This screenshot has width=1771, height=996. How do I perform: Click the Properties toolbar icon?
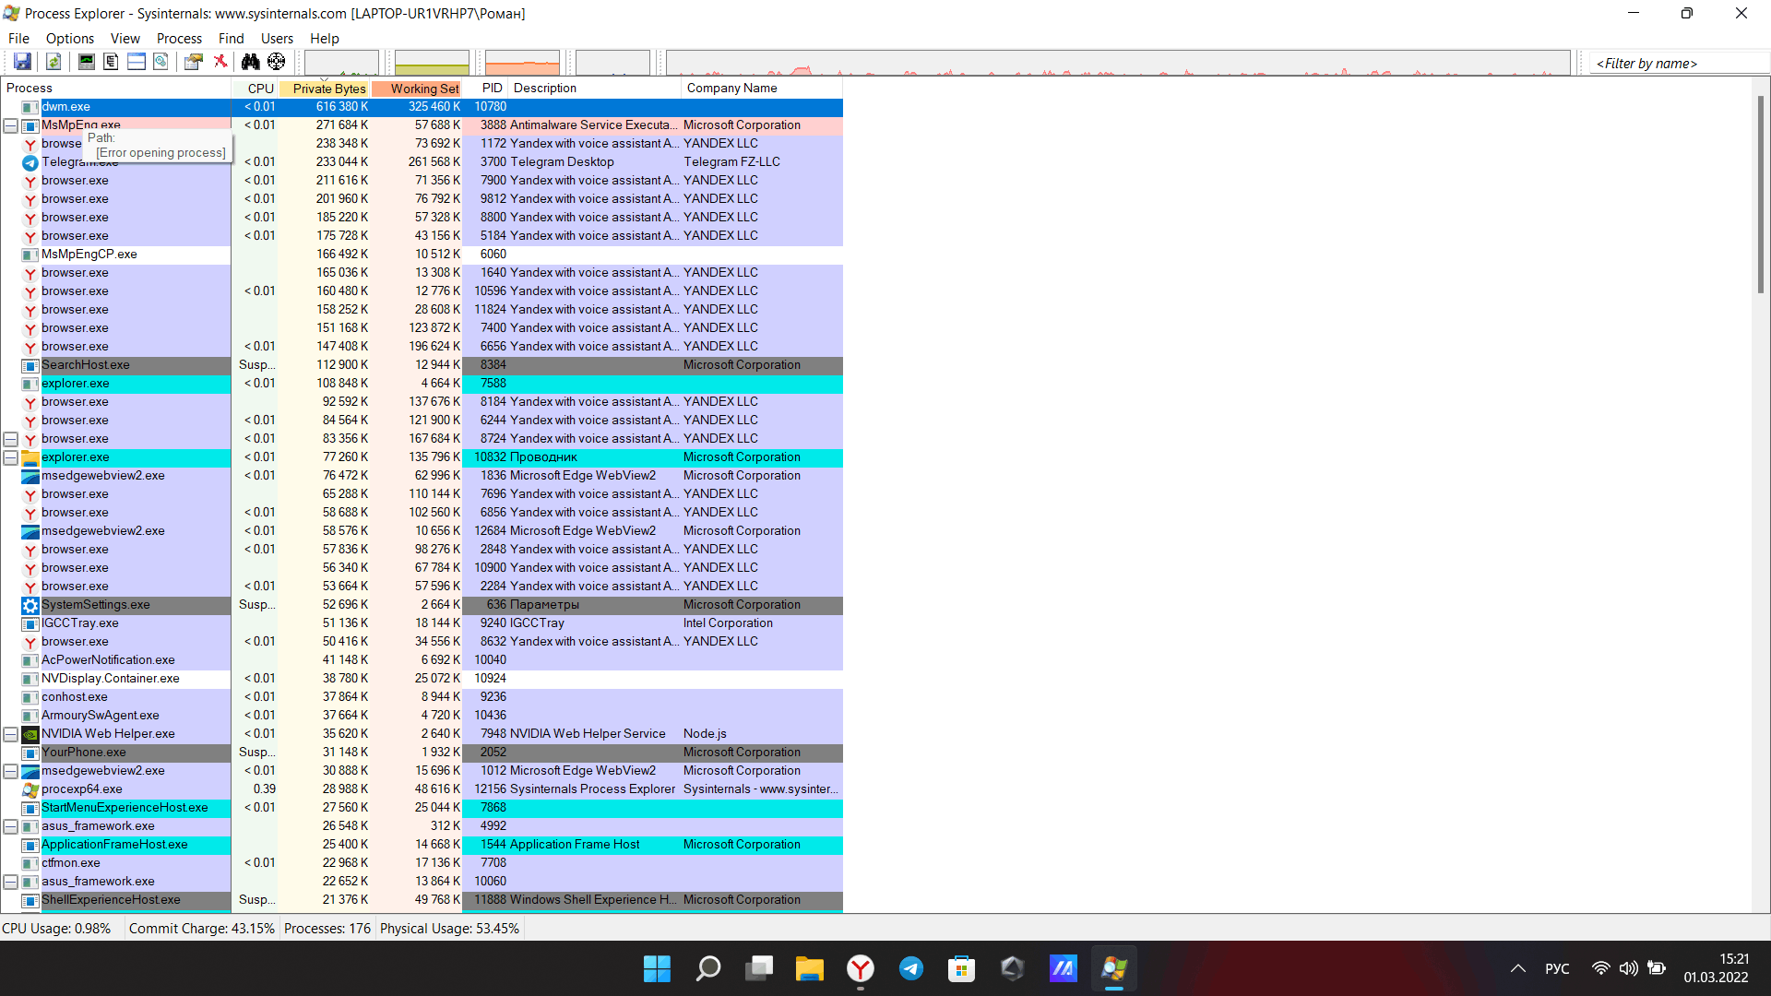coord(193,62)
